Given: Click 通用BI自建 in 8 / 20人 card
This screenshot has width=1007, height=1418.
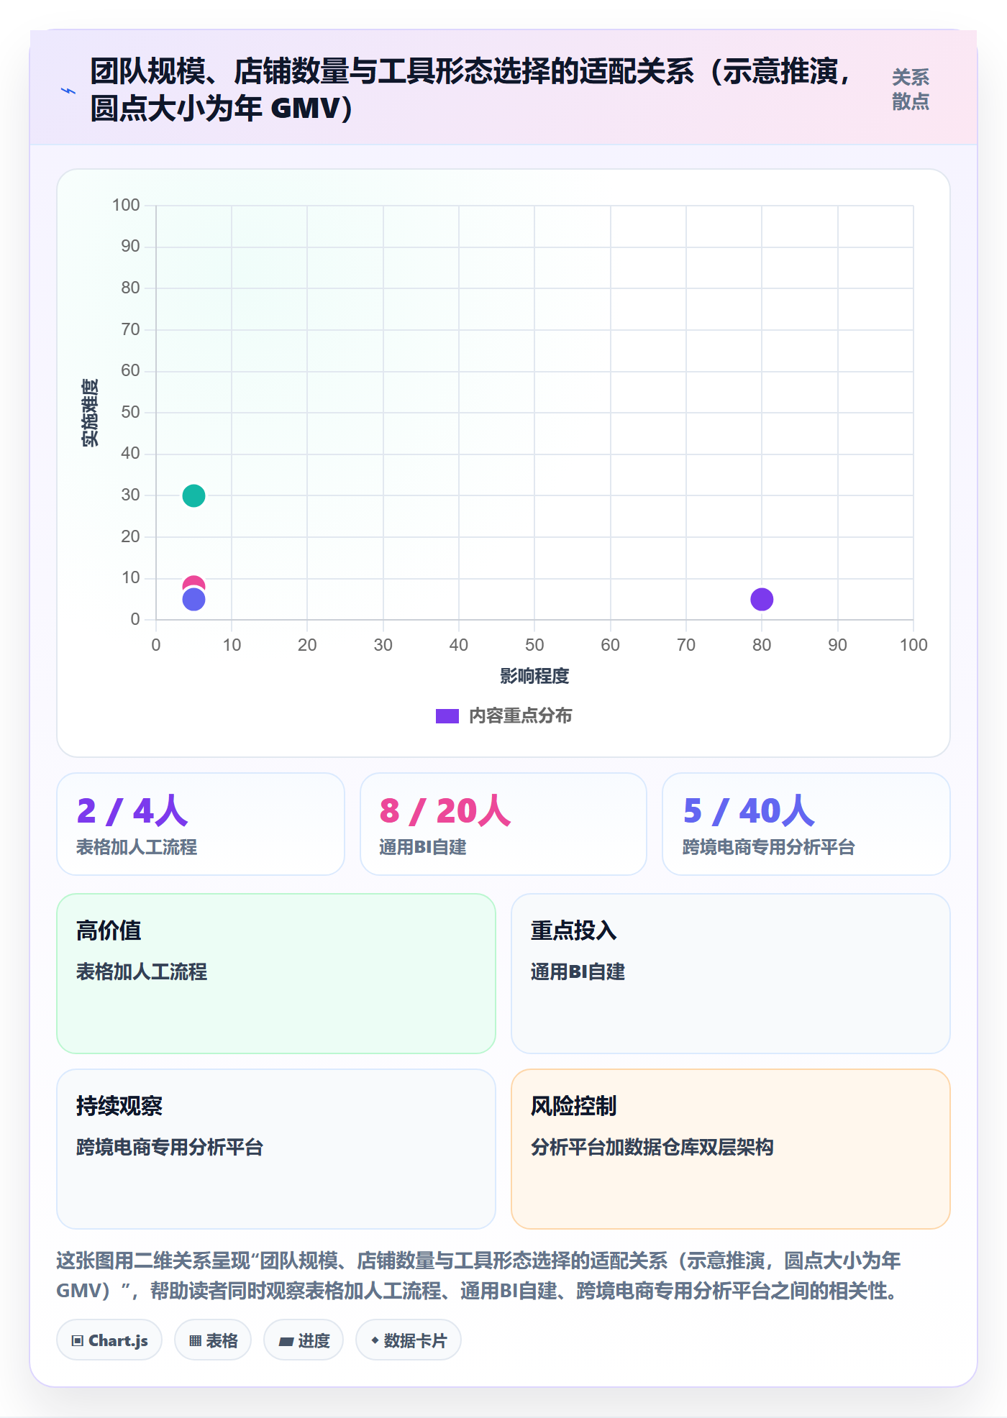Looking at the screenshot, I should pyautogui.click(x=423, y=847).
